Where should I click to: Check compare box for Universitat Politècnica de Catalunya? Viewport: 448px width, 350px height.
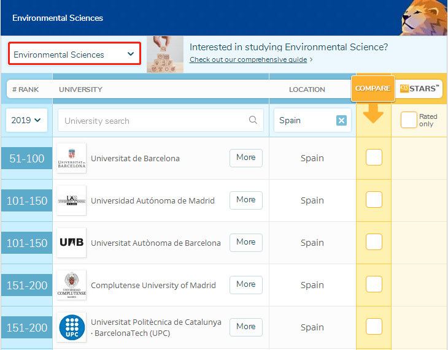[x=374, y=326]
